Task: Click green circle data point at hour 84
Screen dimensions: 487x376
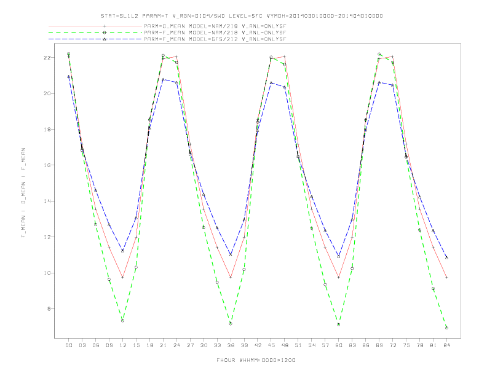Action: pyautogui.click(x=446, y=327)
